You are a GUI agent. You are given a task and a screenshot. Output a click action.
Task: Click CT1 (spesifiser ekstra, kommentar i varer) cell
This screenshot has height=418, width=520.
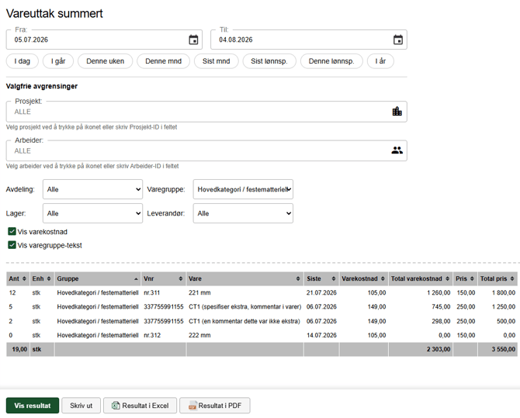pos(244,306)
